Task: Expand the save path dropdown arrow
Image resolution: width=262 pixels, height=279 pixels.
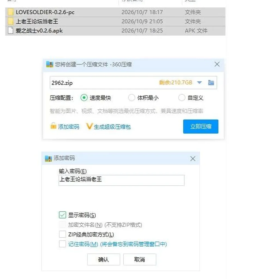Action: pyautogui.click(x=200, y=82)
